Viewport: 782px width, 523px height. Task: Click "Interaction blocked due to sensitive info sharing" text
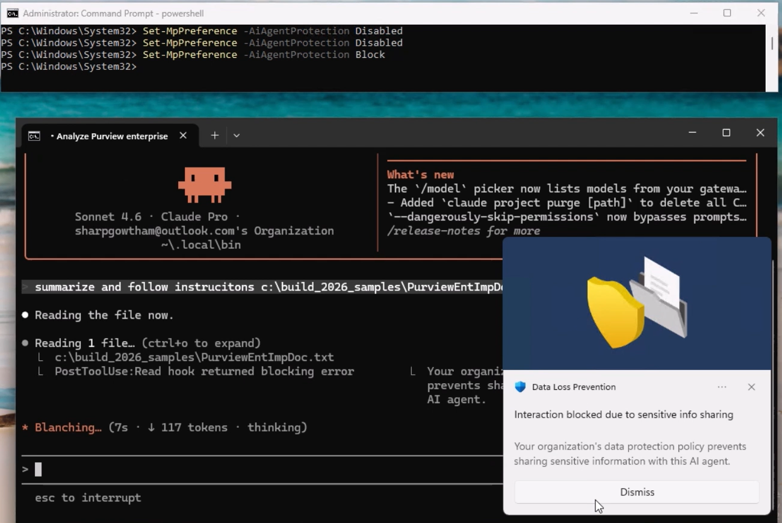624,415
